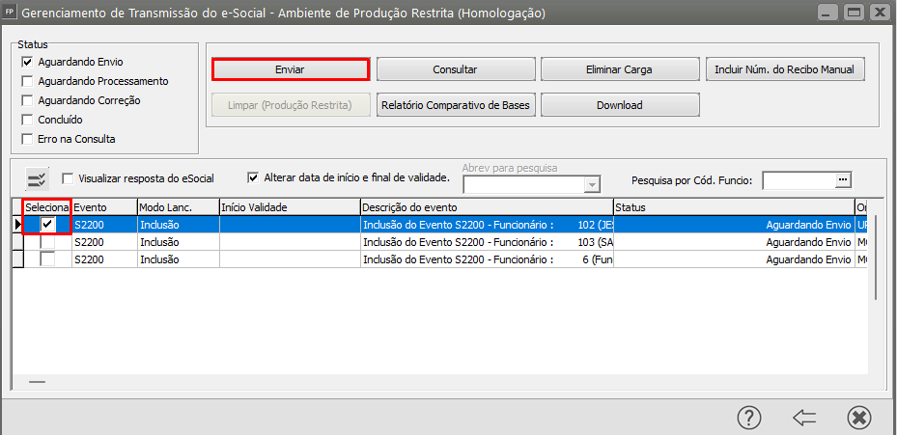Screen dimensions: 897x435
Task: Click Inclusão cell in employee 103 row
Action: (x=179, y=242)
